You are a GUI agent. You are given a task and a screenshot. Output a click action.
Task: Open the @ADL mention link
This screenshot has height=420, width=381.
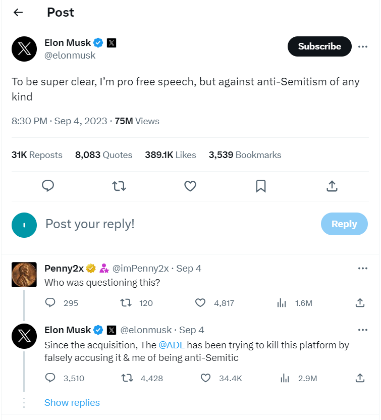click(171, 345)
